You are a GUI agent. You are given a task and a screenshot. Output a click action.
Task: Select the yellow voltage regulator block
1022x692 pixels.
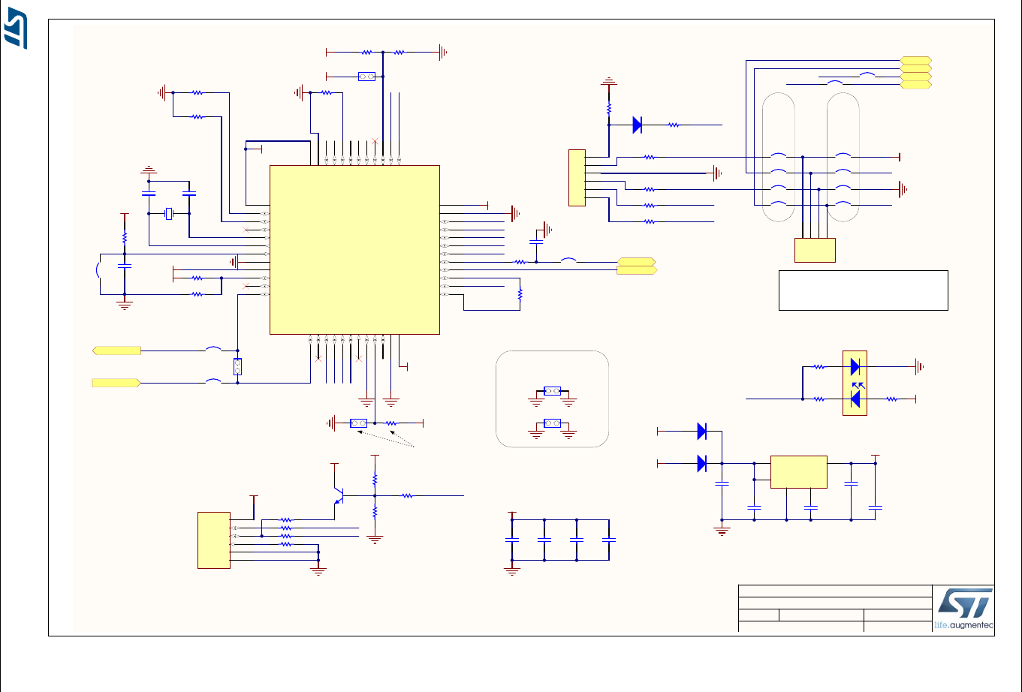click(x=799, y=472)
